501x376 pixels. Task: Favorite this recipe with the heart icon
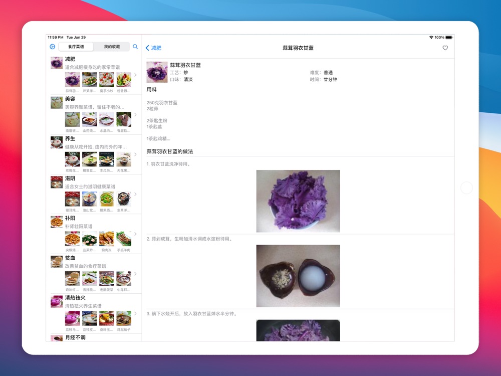(445, 48)
